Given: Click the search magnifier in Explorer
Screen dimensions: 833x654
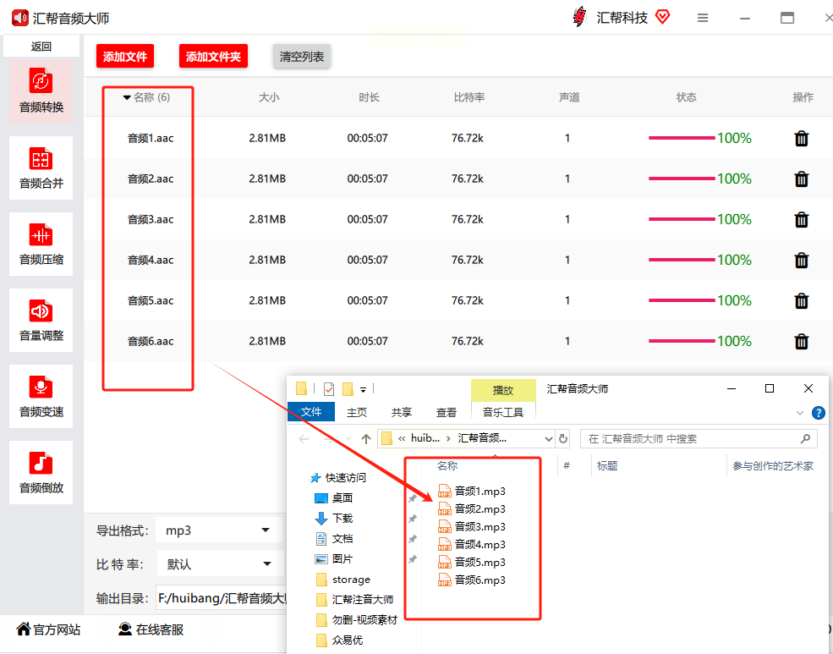Looking at the screenshot, I should 805,438.
